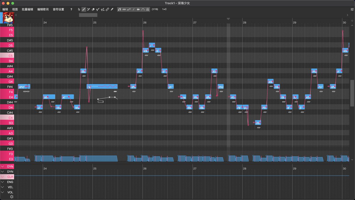
Task: Expand the VOL parameter row chevron
Action: tap(3, 192)
